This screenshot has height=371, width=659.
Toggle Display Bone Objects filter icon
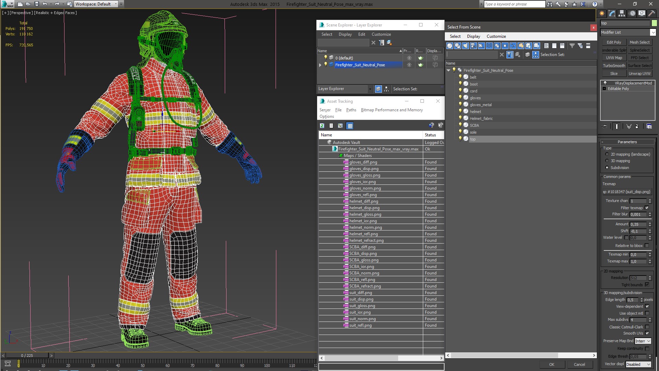[x=513, y=46]
